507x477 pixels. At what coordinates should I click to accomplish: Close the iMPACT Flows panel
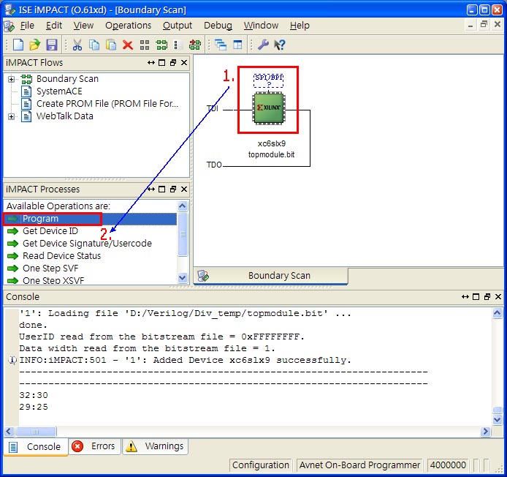184,62
